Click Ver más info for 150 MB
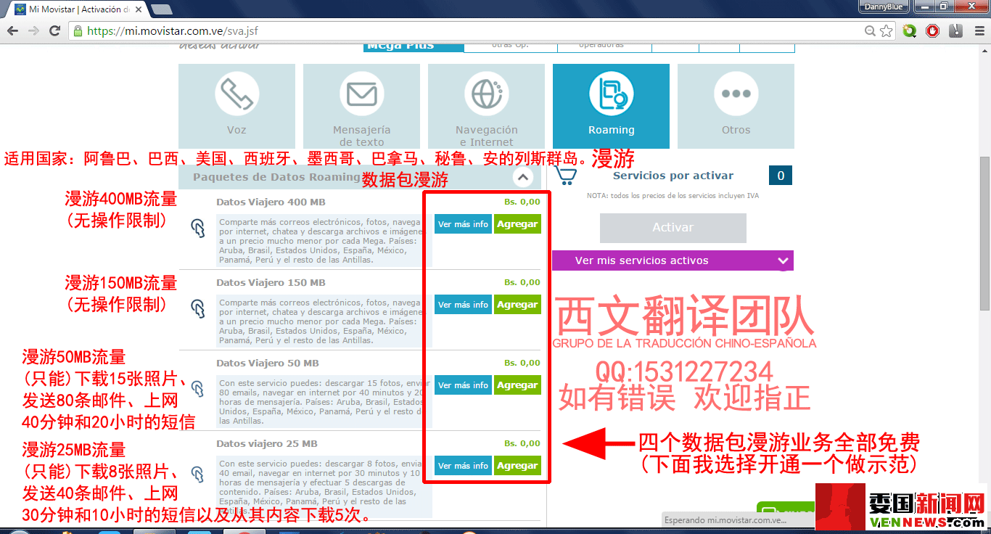The image size is (991, 534). [x=463, y=305]
